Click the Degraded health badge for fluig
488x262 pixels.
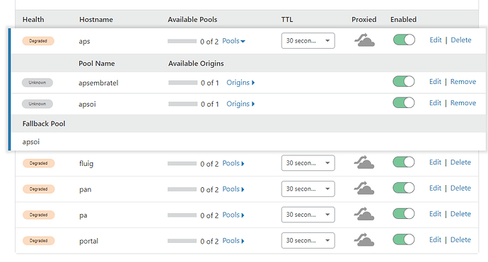point(39,163)
